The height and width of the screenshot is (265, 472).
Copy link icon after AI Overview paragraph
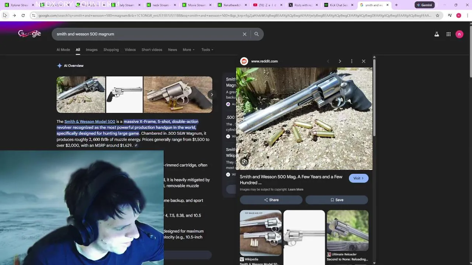click(136, 146)
